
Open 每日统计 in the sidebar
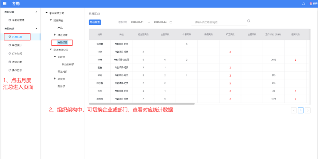pyautogui.click(x=17, y=45)
